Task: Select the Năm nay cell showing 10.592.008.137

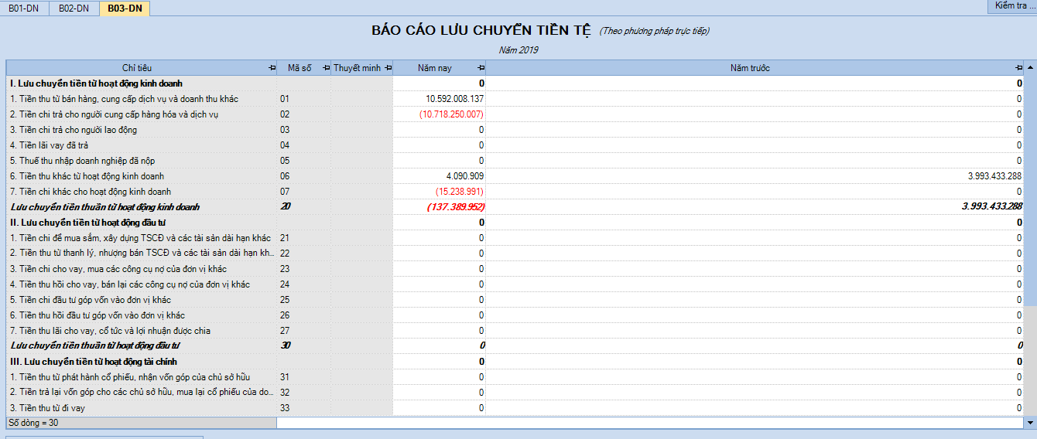Action: point(439,99)
